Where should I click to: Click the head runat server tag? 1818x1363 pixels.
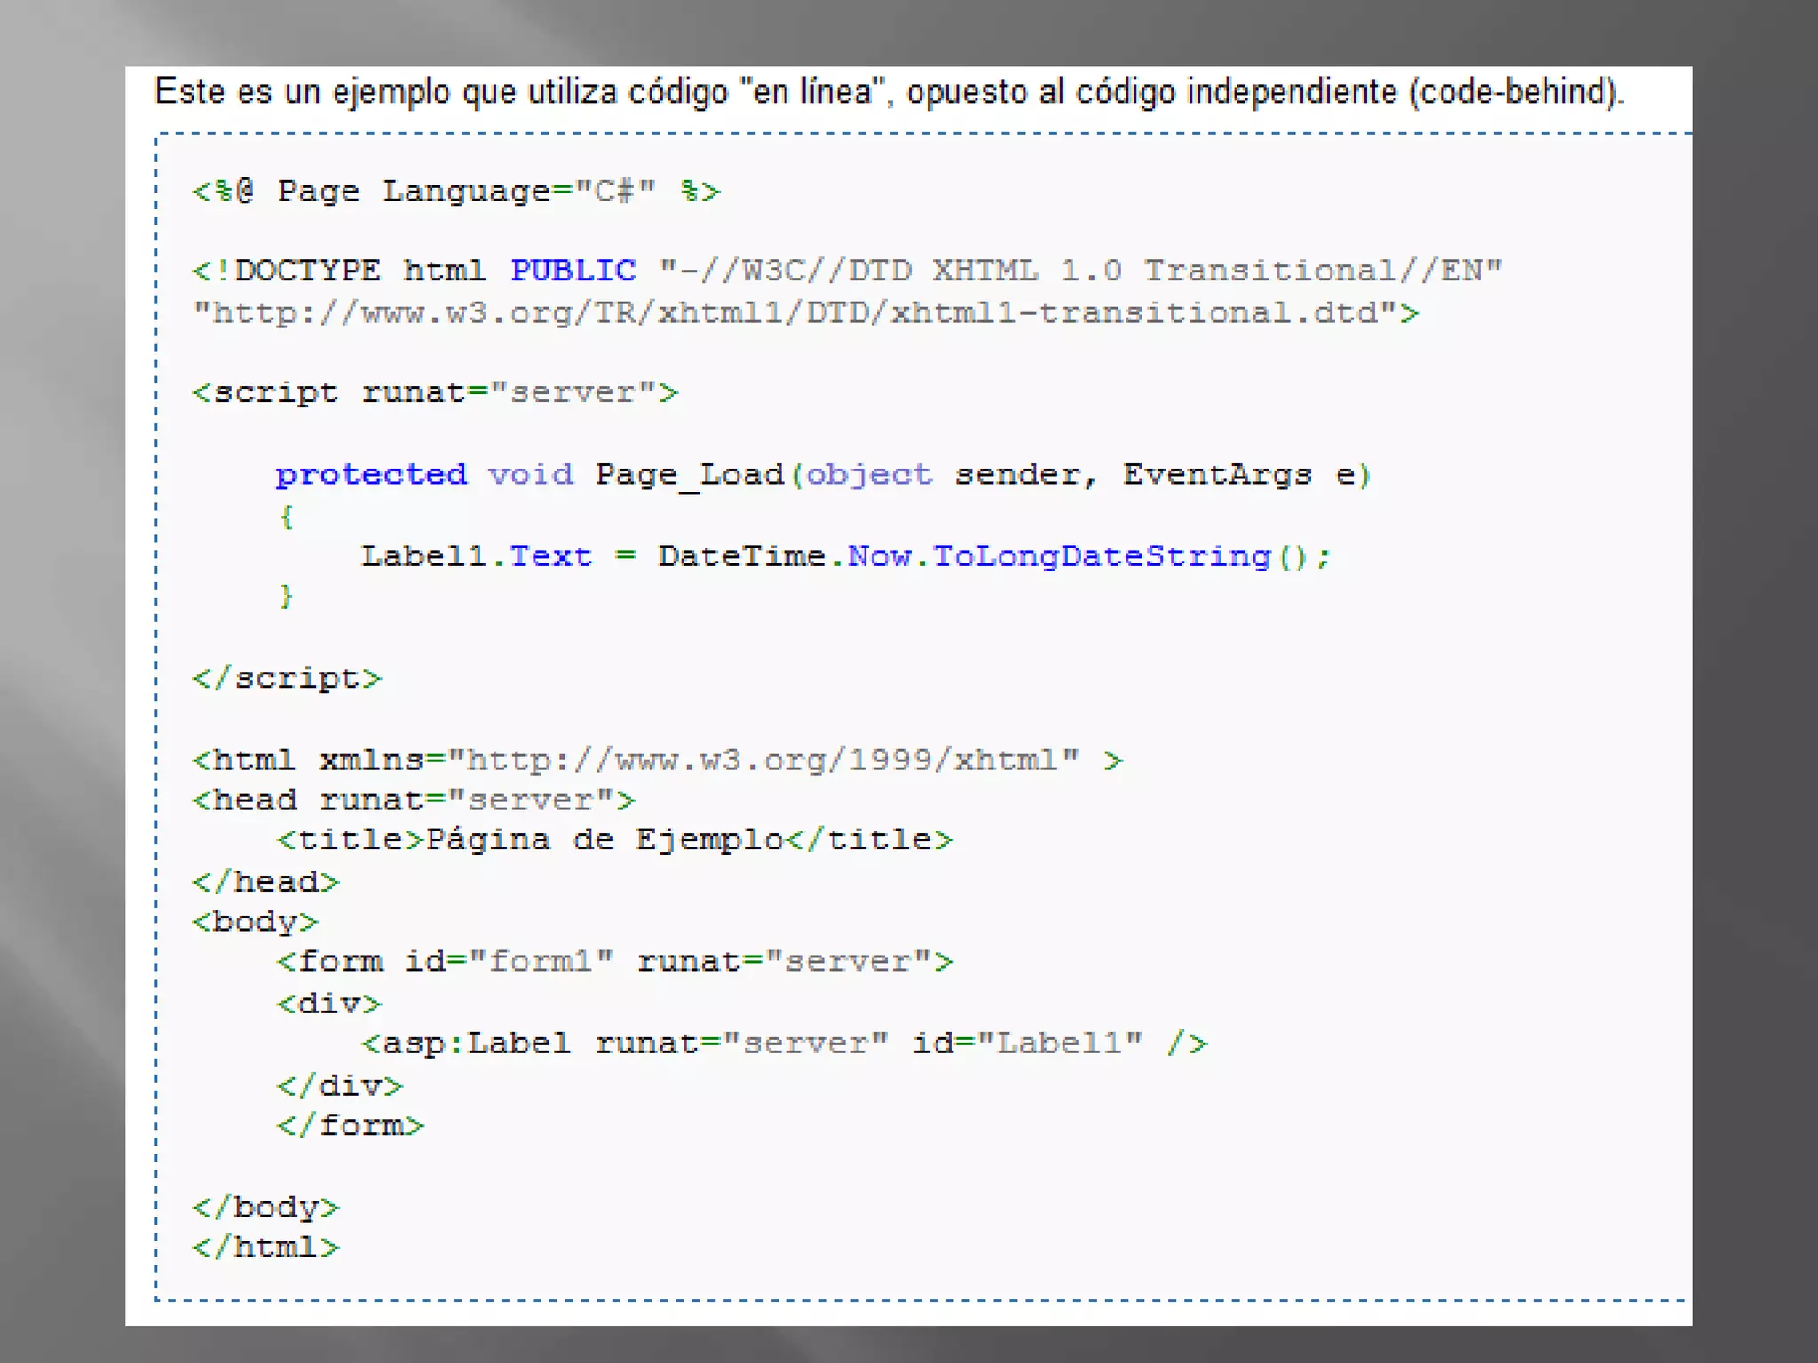(x=414, y=800)
